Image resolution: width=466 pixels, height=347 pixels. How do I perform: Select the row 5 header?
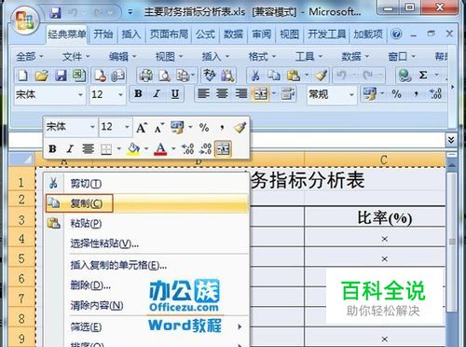click(21, 258)
